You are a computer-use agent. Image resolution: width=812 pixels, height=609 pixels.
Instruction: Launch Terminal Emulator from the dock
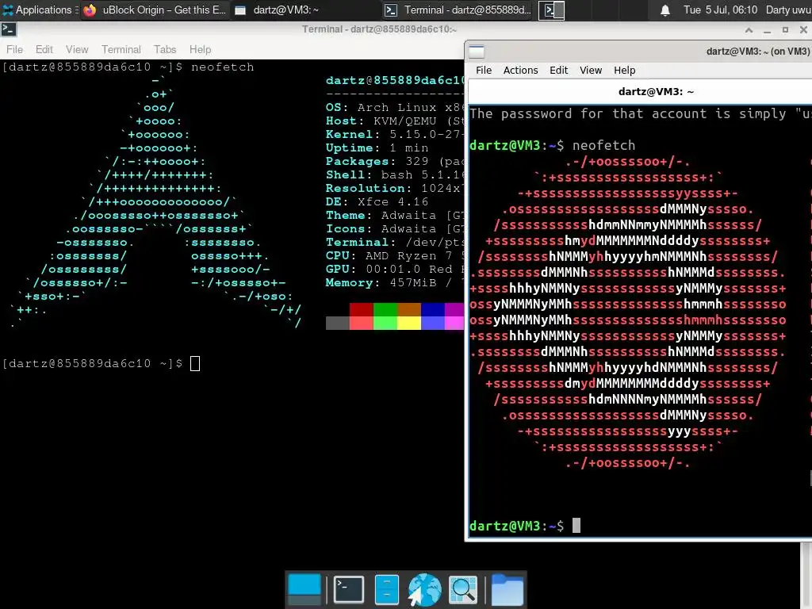point(349,589)
